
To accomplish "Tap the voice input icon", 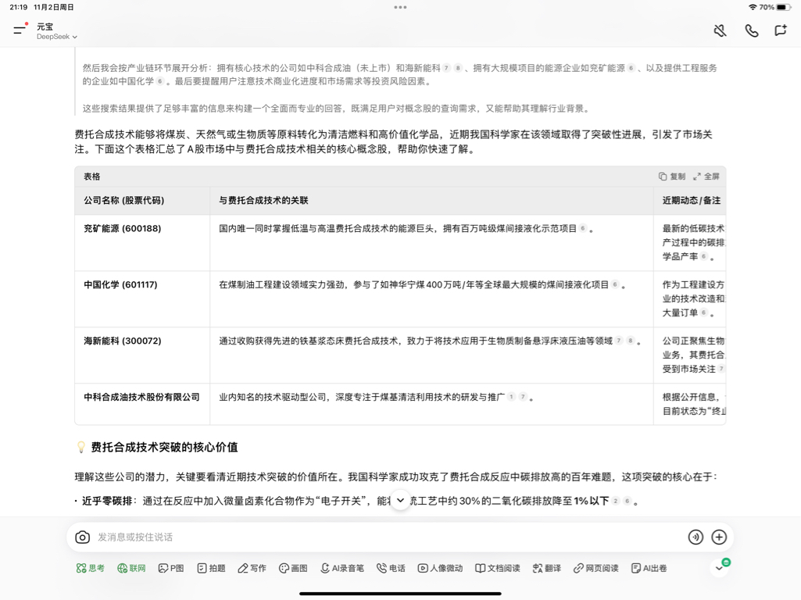I will click(x=696, y=537).
